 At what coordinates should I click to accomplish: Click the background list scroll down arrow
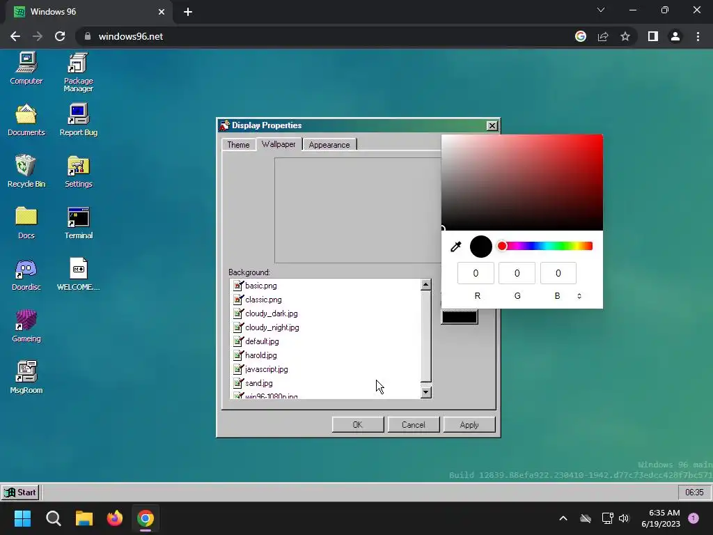[425, 392]
